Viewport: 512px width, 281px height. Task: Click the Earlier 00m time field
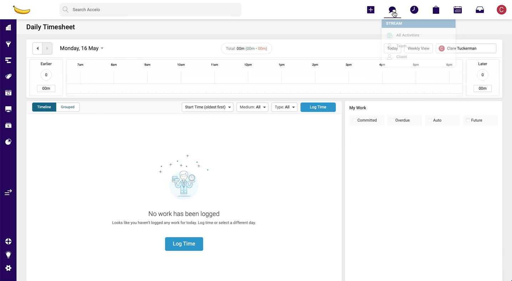[46, 89]
